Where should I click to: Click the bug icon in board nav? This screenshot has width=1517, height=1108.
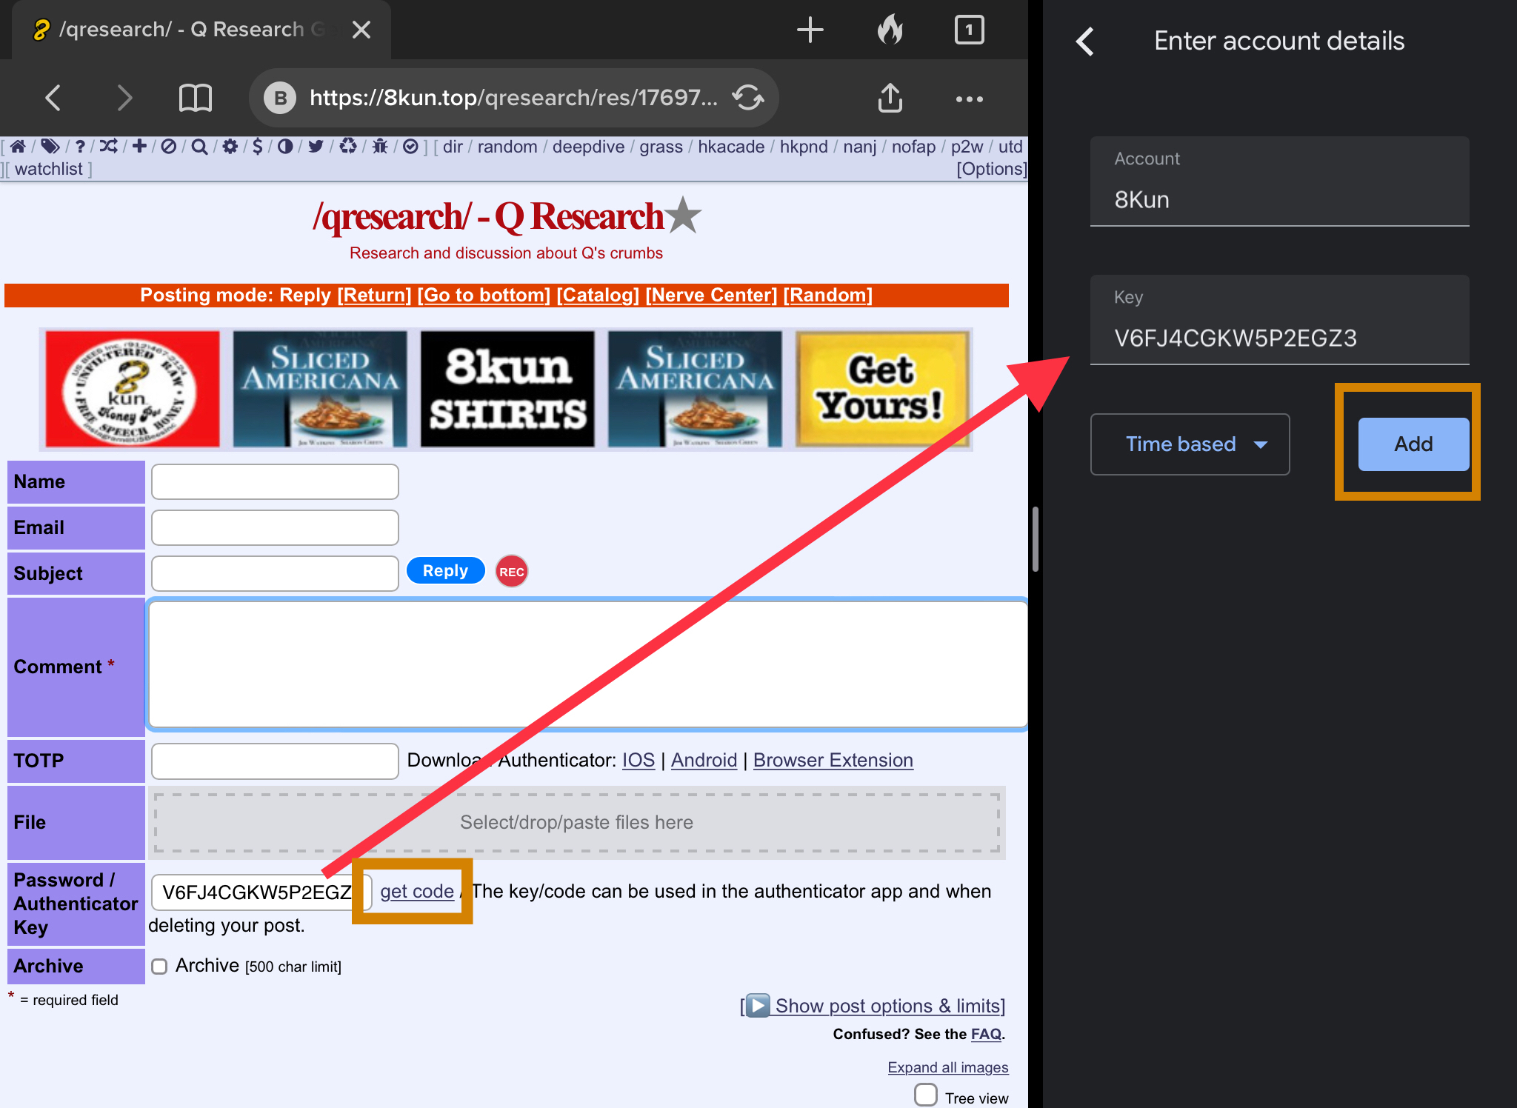click(380, 146)
